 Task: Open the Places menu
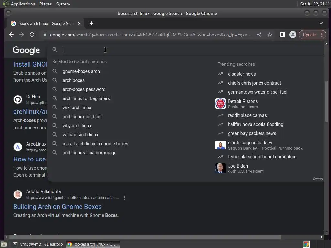point(45,4)
